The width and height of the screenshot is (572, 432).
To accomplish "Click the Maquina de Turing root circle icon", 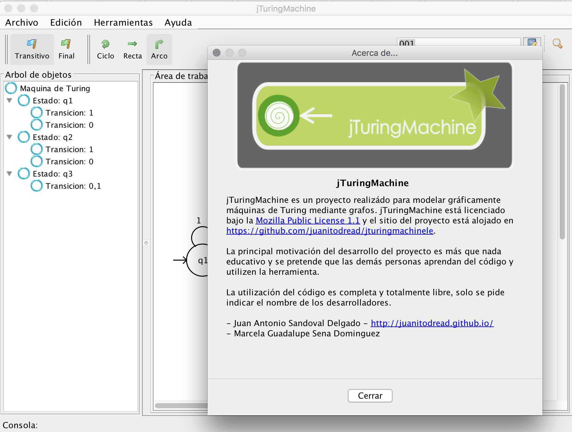I will (11, 88).
